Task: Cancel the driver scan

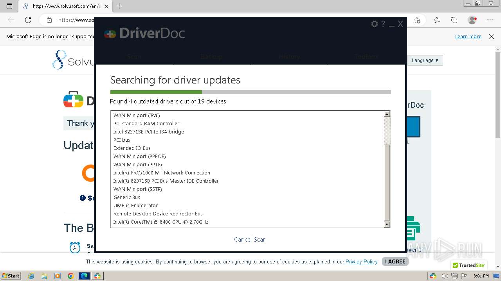Action: click(250, 240)
